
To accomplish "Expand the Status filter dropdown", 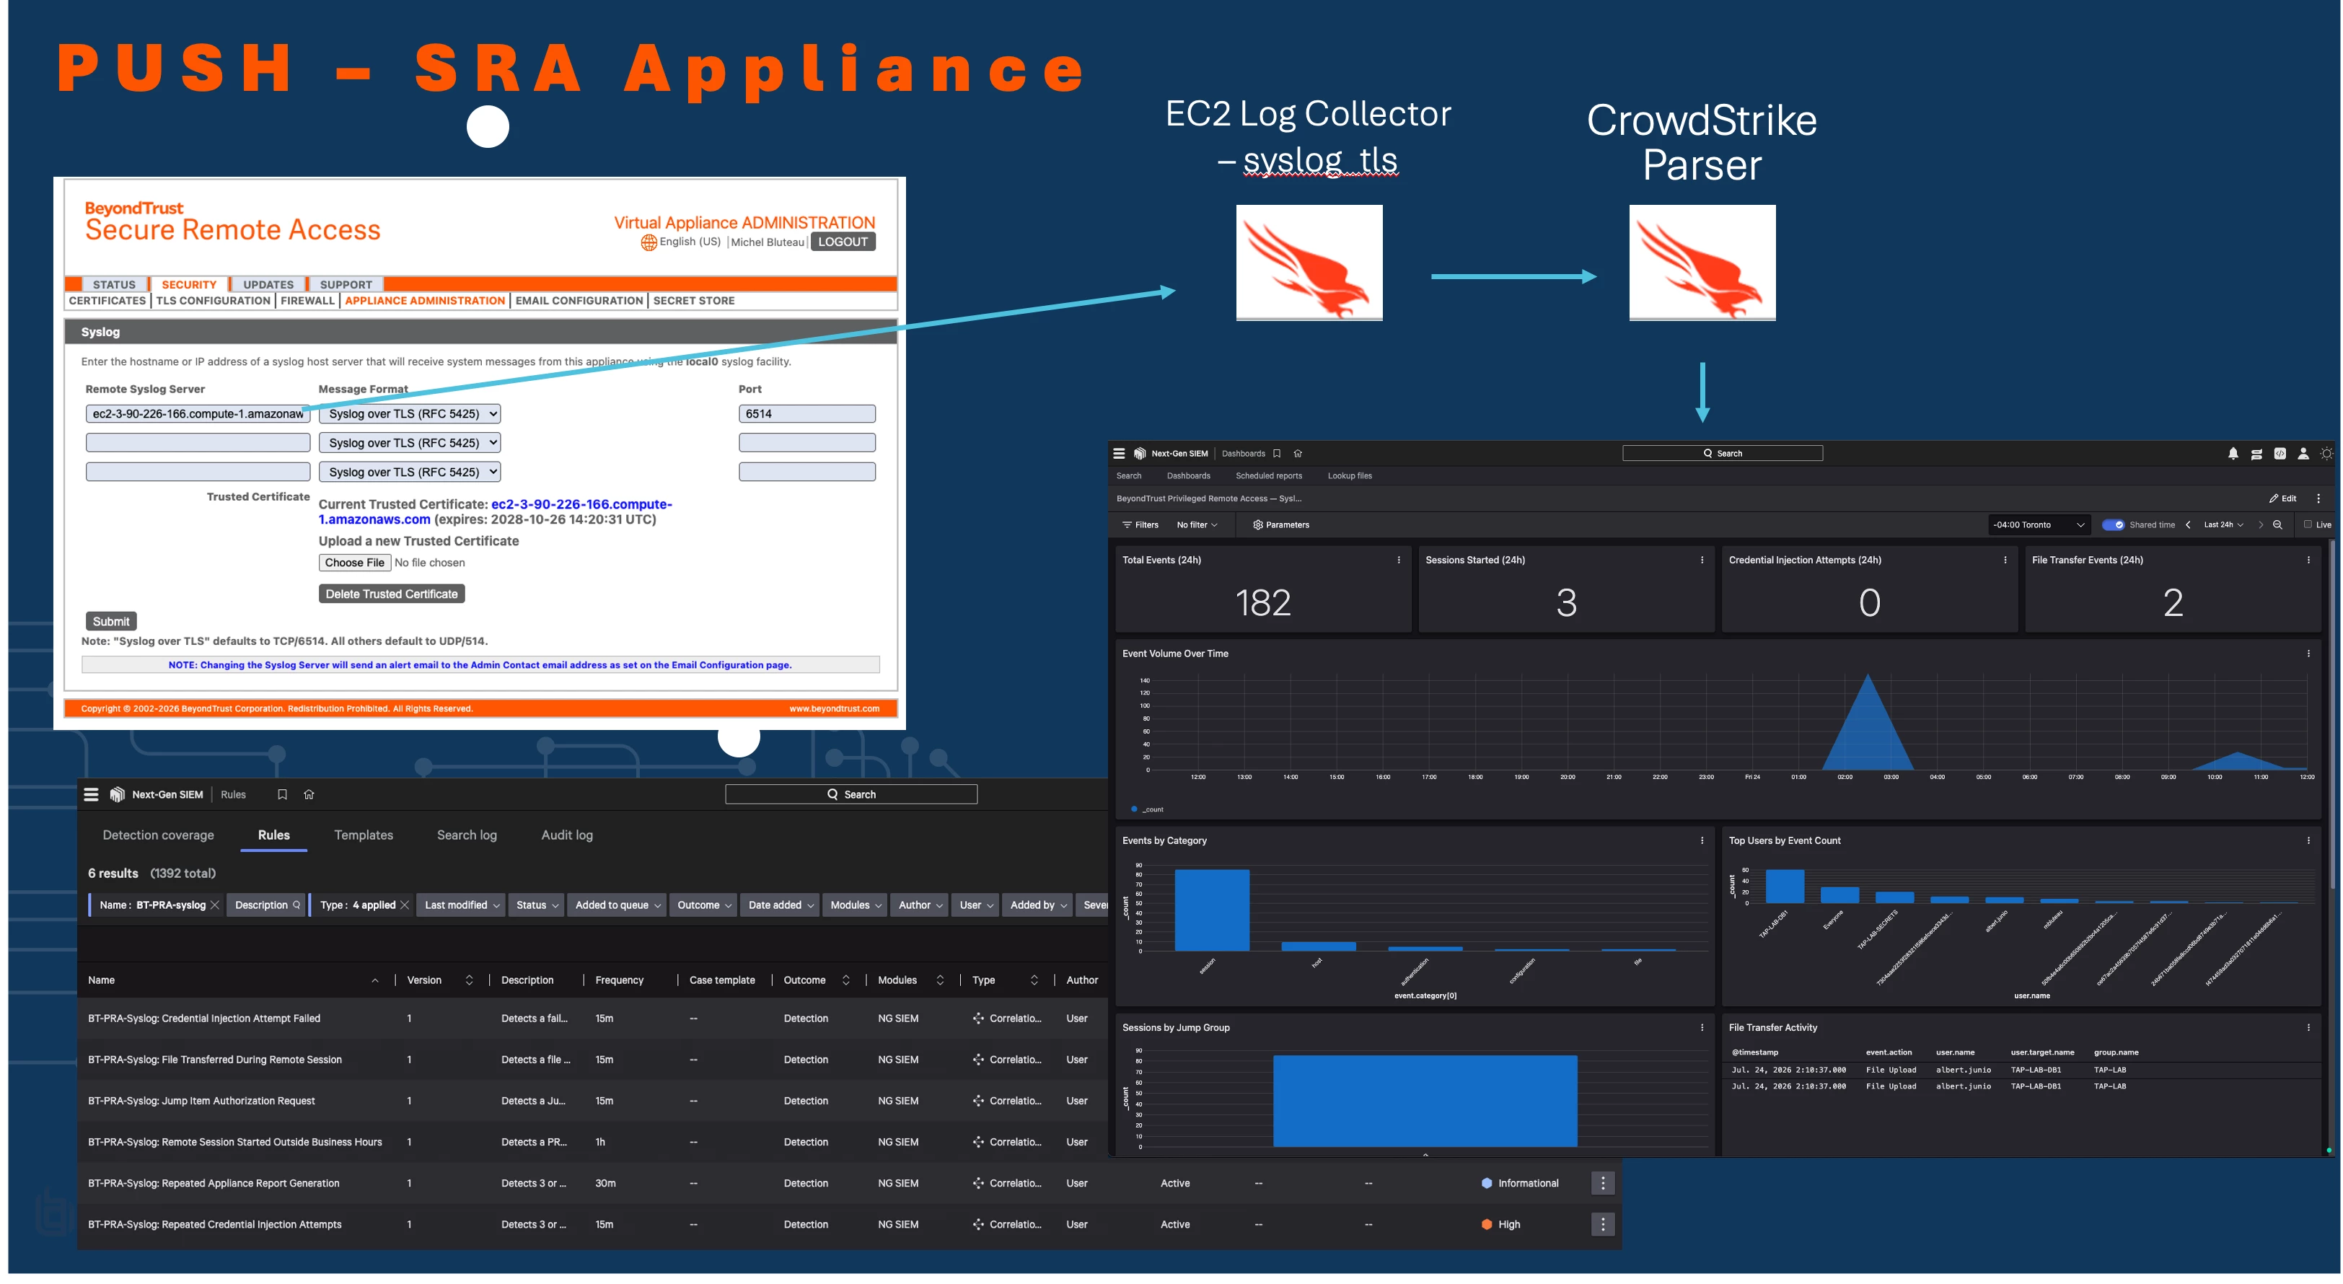I will coord(537,906).
